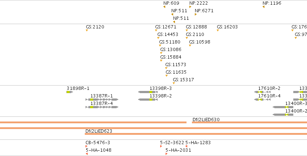Open the GS:10598 triangle marker
The width and height of the screenshot is (307, 156).
[190, 46]
